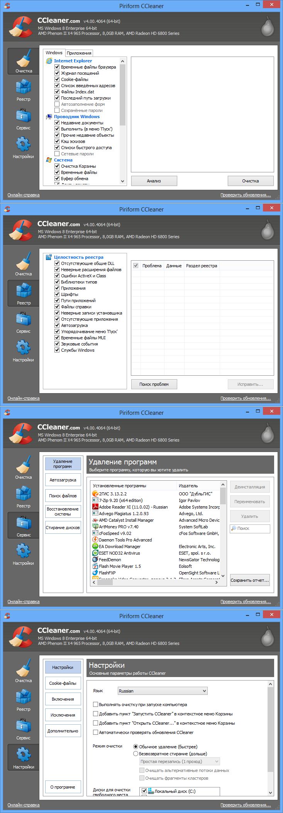Click the Сохранить отчет button
Viewport: 283px width, 813px height.
[250, 580]
